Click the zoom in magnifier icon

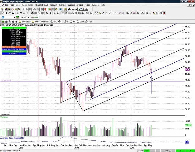pyautogui.click(x=147, y=13)
